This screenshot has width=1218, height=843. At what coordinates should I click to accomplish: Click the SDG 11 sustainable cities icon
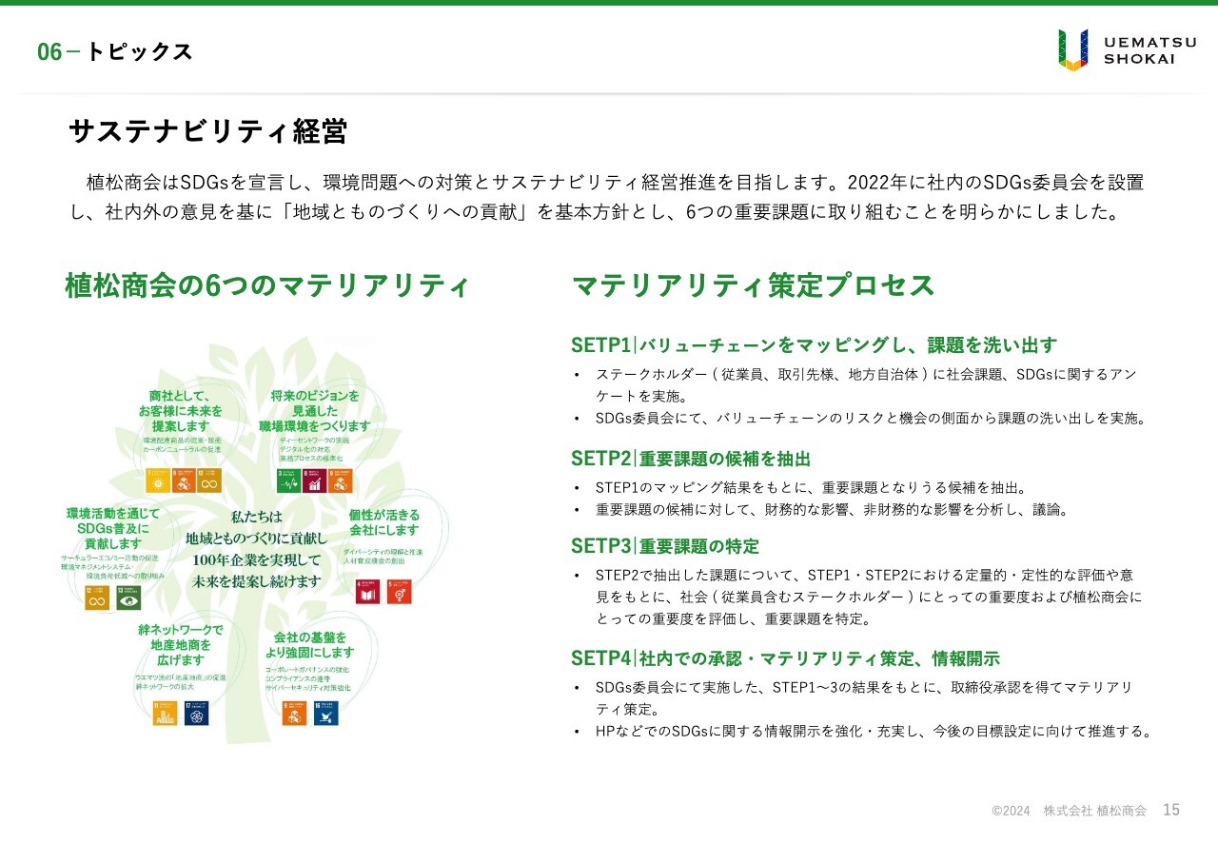coord(166,714)
